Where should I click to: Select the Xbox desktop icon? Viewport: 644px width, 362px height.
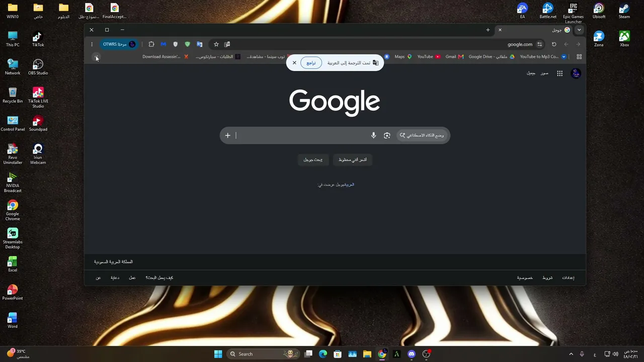click(x=624, y=39)
